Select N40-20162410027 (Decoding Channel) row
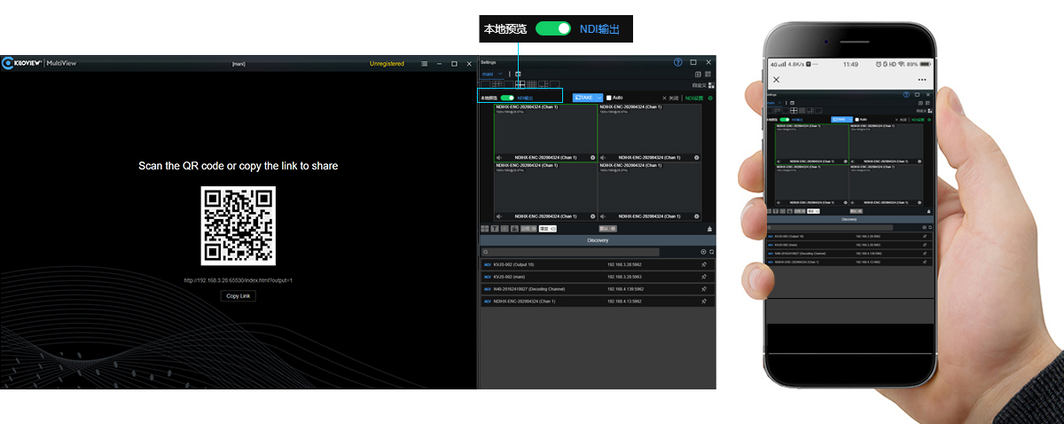Screen dimensions: 1064x424 [x=598, y=289]
